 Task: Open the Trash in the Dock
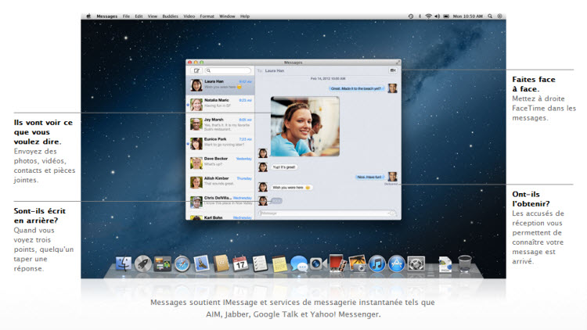pyautogui.click(x=465, y=264)
